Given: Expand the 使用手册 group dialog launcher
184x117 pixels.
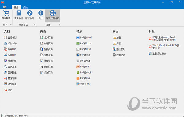Looking at the screenshot, I should point(34,25).
